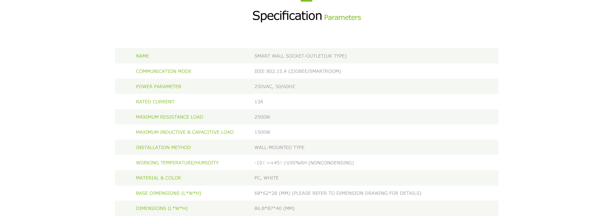Click the 250VAC, 50/60HZ value
613x216 pixels.
[x=275, y=87]
